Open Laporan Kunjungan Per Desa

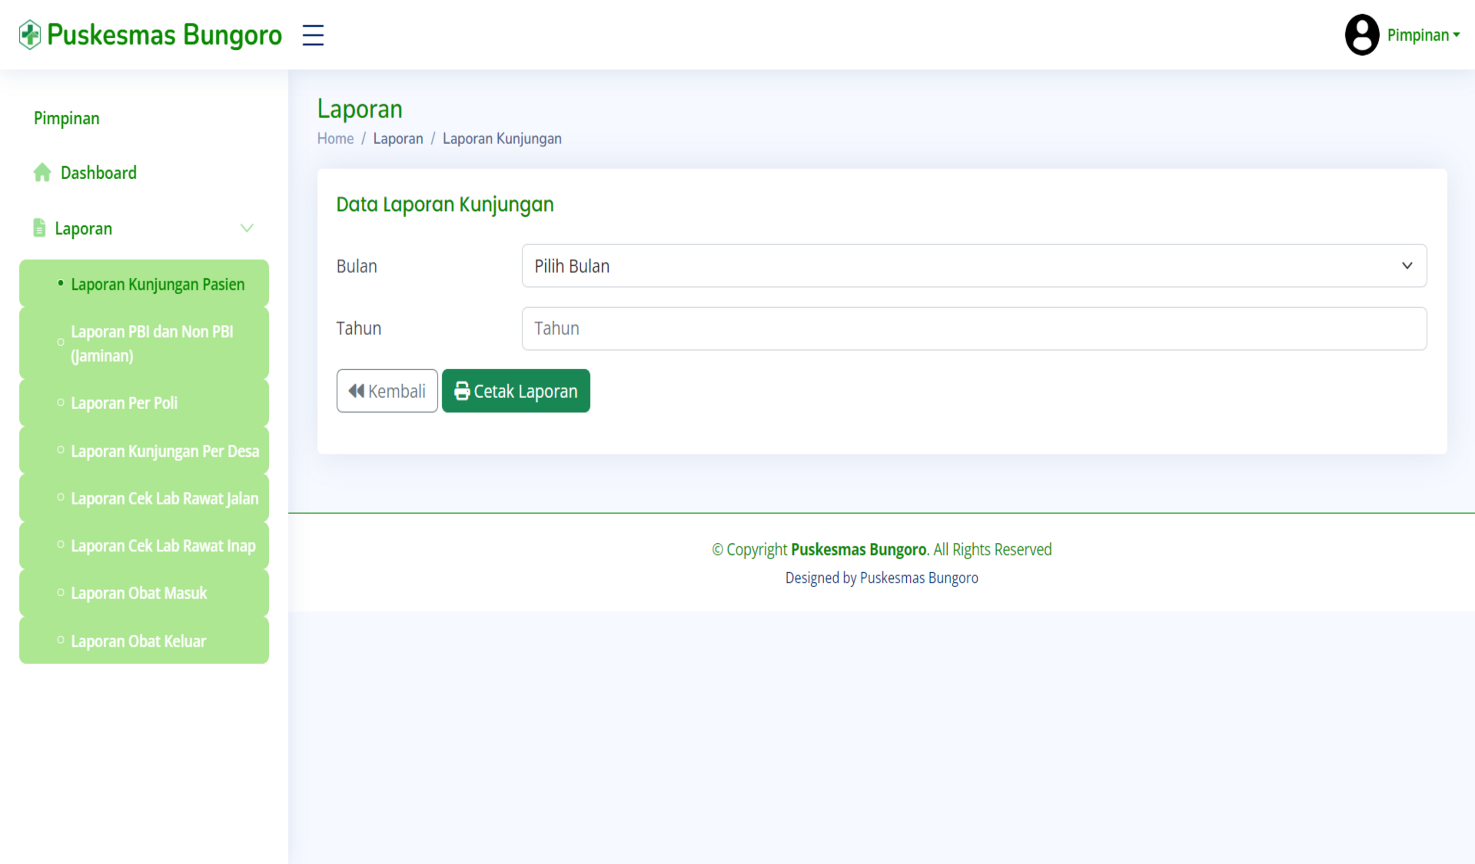[x=165, y=451]
